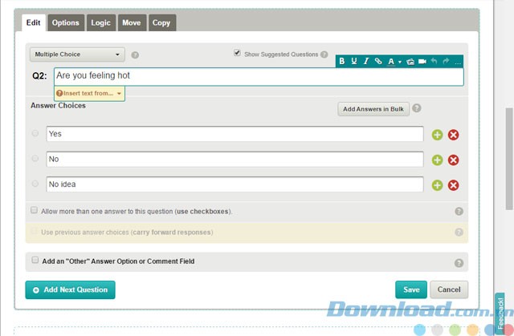Toggle italic formatting in toolbar

coord(365,62)
